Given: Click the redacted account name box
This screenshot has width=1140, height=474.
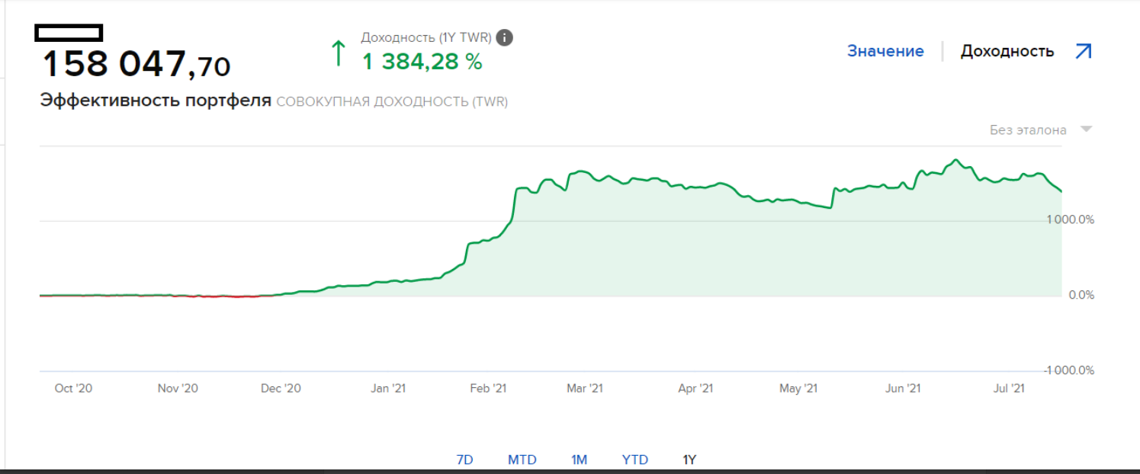Looking at the screenshot, I should [x=69, y=32].
